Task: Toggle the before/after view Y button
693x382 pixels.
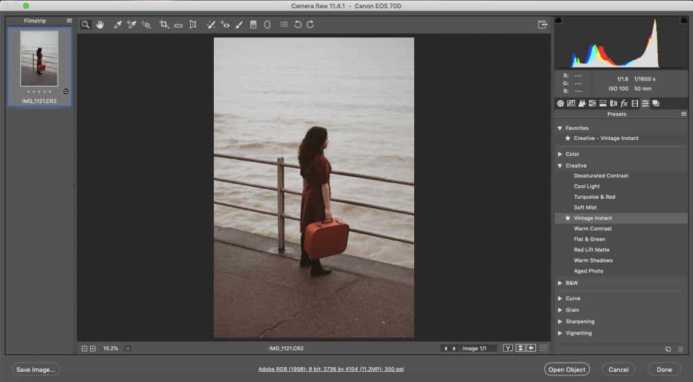Action: point(509,348)
